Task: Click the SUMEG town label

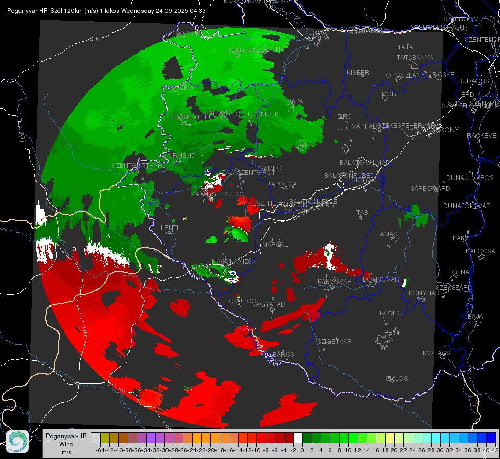Action: pyautogui.click(x=270, y=168)
